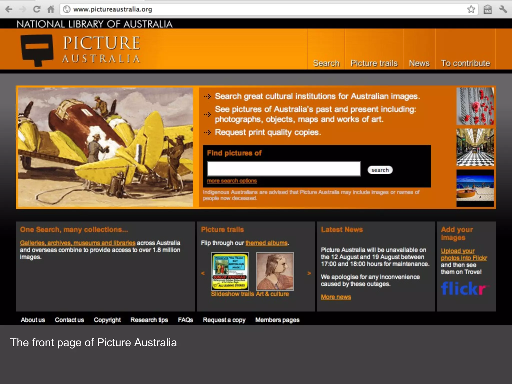Open the beach scene thumbnail

tap(475, 188)
